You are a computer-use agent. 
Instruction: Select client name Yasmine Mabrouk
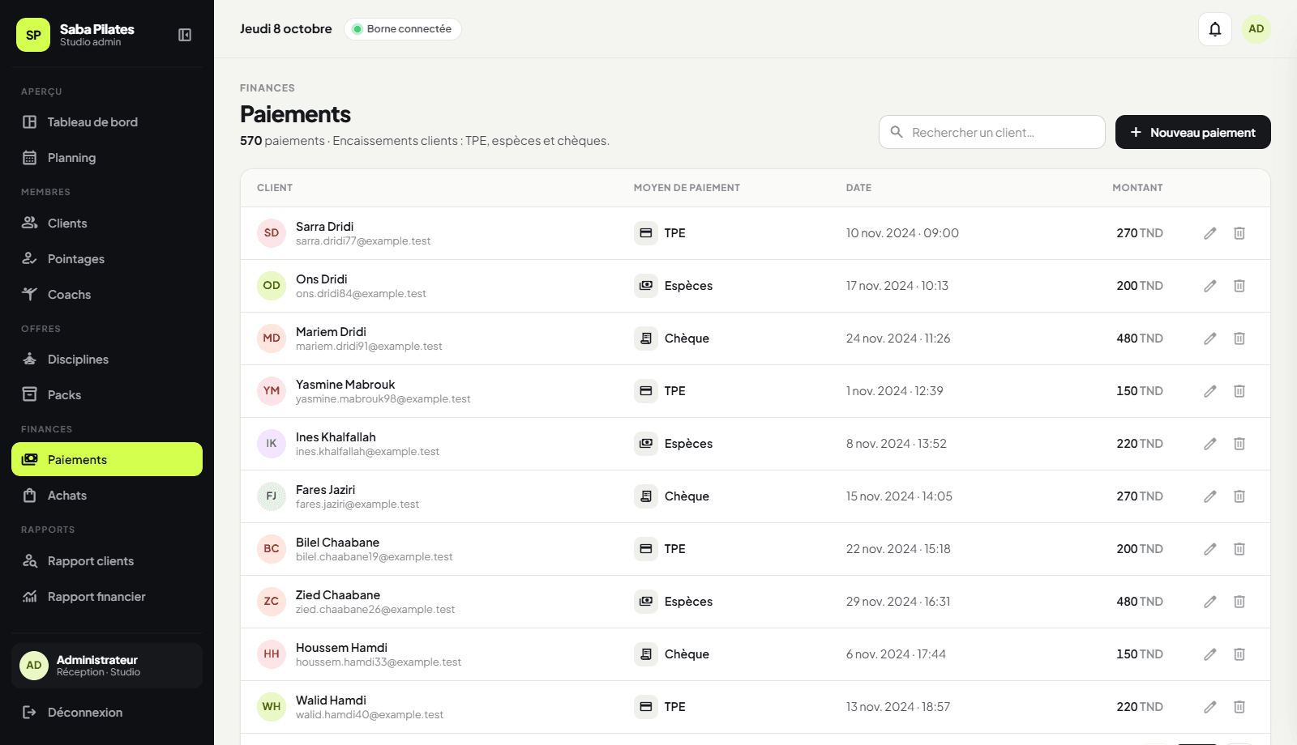[x=345, y=385]
